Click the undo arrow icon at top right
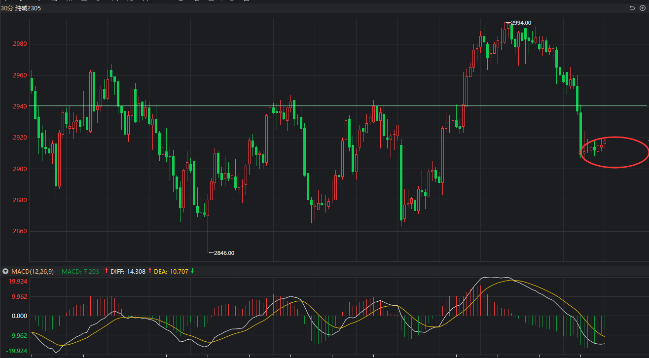Screen dimensions: 649x358 click(x=632, y=8)
